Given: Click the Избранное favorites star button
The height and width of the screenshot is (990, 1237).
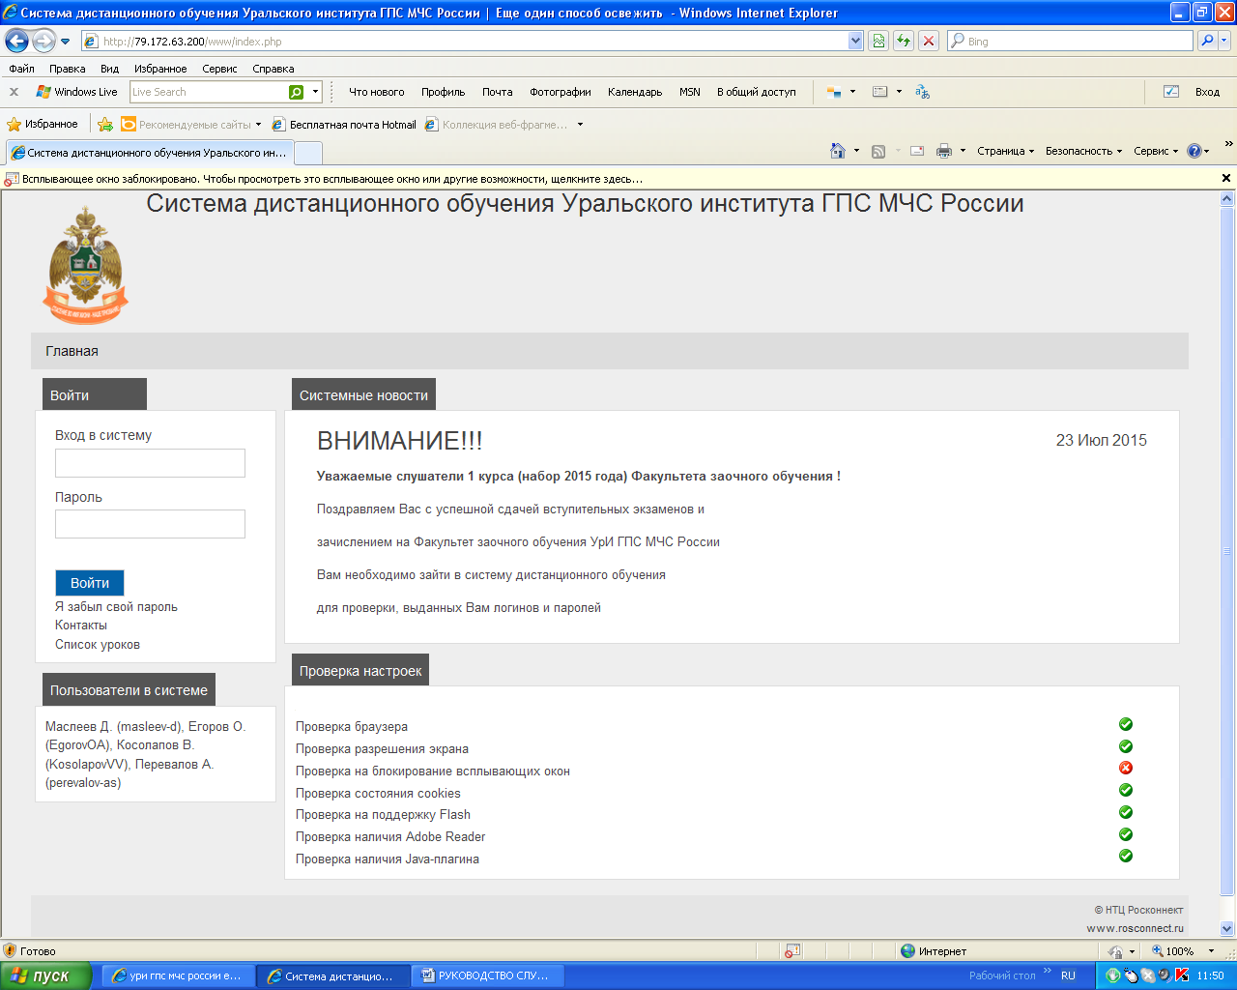Looking at the screenshot, I should click(43, 124).
